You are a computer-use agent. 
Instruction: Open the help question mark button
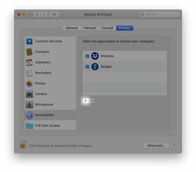pos(174,145)
